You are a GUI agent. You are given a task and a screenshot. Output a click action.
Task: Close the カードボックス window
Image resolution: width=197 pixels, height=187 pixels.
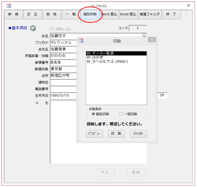[188, 6]
